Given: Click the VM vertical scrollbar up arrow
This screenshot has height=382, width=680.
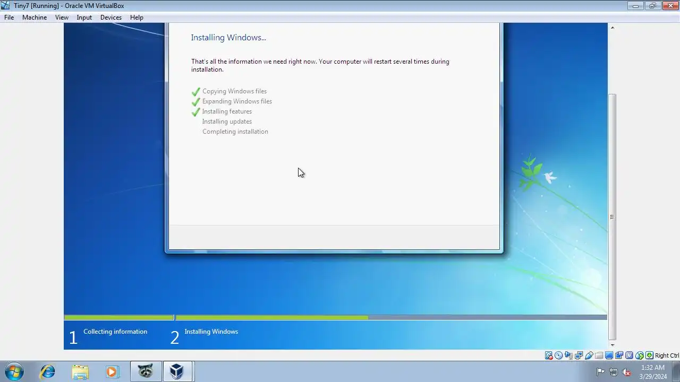Looking at the screenshot, I should 612,27.
